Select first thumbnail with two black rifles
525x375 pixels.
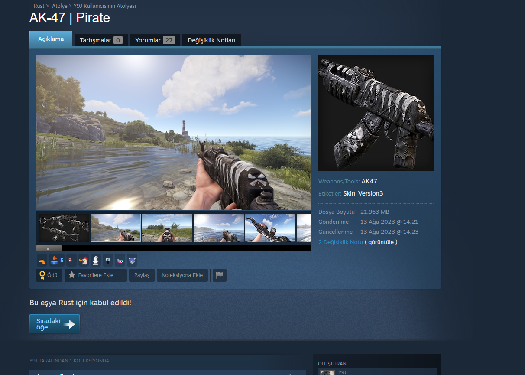(x=64, y=228)
